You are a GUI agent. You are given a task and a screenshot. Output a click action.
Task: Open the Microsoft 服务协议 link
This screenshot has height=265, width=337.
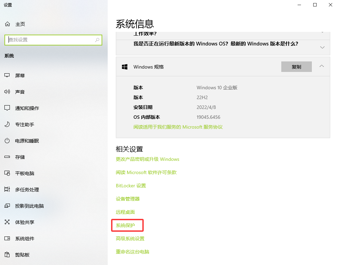[178, 127]
